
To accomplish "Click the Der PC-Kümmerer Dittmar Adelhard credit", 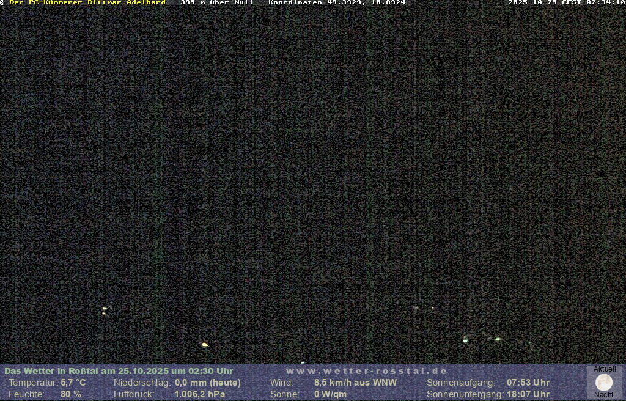I will pos(87,3).
